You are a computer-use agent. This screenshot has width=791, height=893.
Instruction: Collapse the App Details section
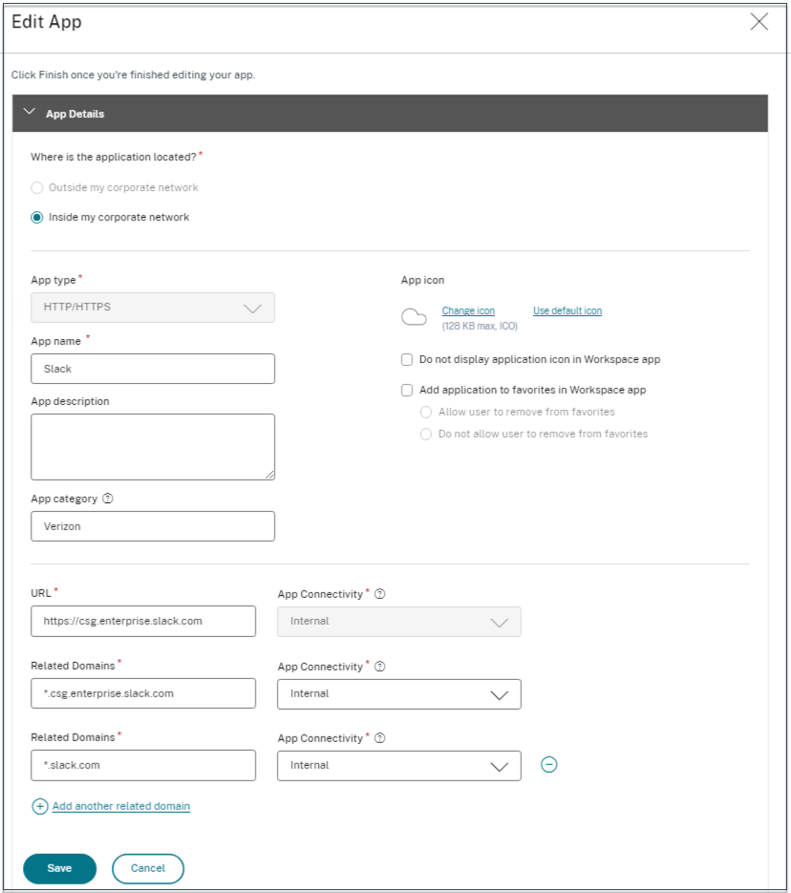point(29,113)
